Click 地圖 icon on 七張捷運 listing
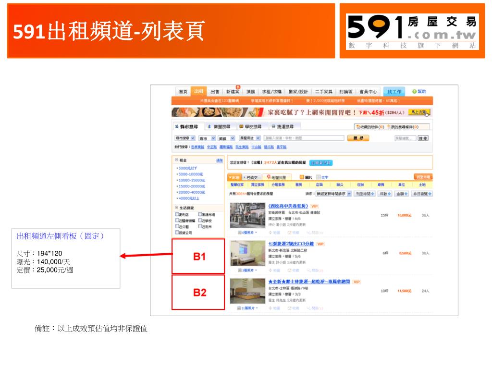This screenshot has height=369, width=492. pos(271,270)
